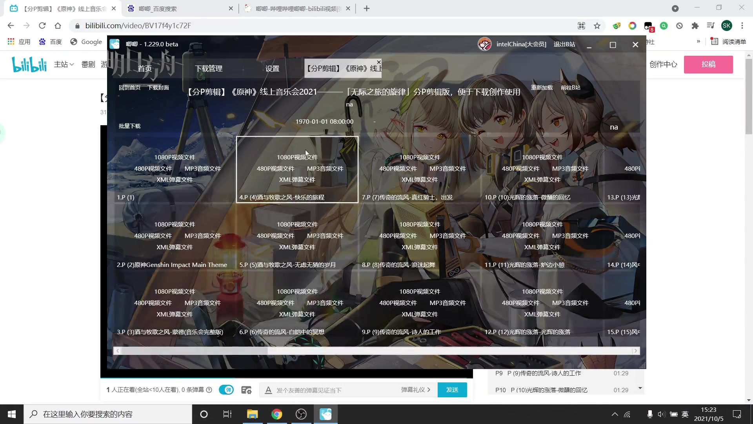Viewport: 753px width, 424px height.
Task: Download 1080P视频文件 for 2.P Genshin Impact Main Theme
Action: (175, 224)
